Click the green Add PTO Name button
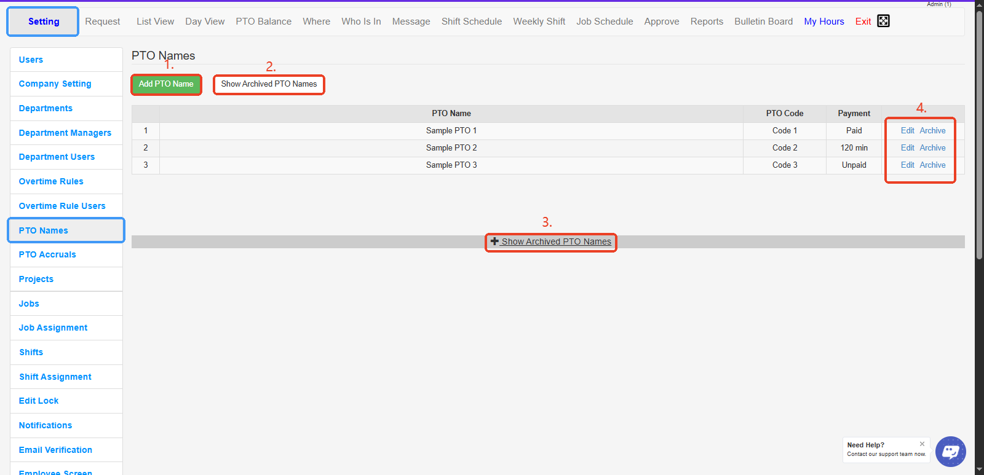The height and width of the screenshot is (475, 984). click(x=166, y=84)
